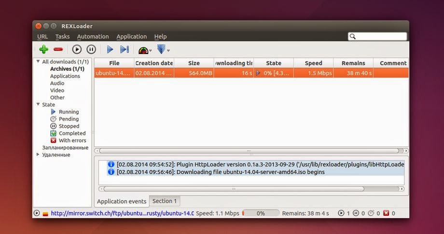Collapse the All downloads tree node
Image resolution: width=444 pixels, height=234 pixels.
click(38, 61)
